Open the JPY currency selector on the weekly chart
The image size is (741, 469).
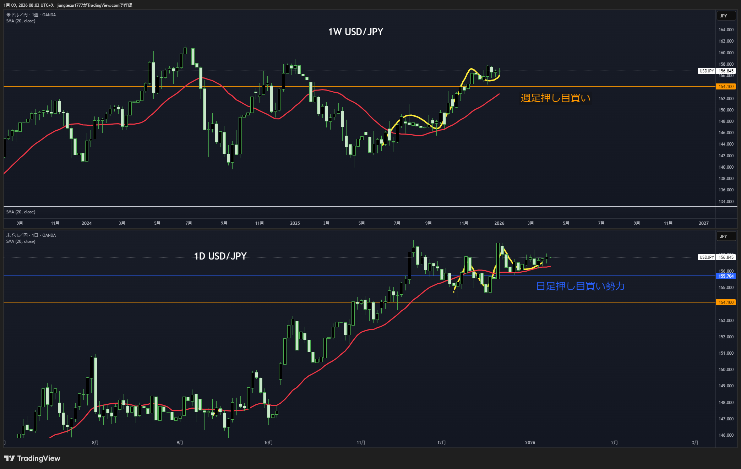pyautogui.click(x=726, y=16)
